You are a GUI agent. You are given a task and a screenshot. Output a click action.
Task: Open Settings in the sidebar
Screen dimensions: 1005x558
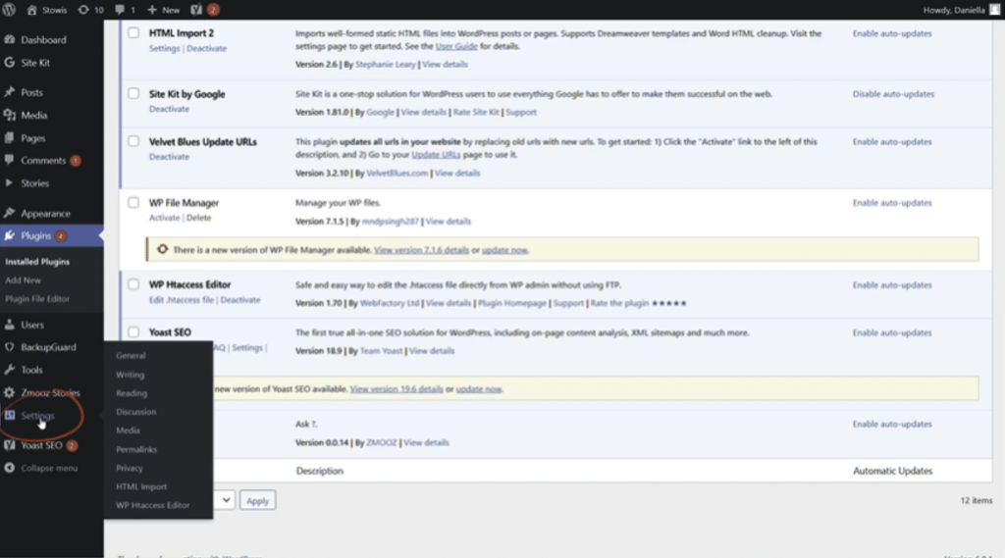tap(37, 416)
